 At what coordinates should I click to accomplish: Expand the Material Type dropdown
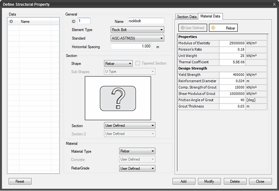tap(137, 151)
